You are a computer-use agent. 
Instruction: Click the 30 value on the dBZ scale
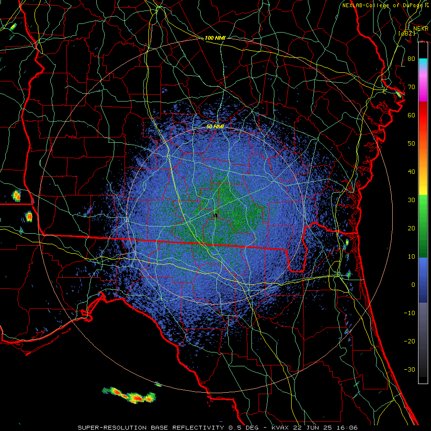coord(411,200)
